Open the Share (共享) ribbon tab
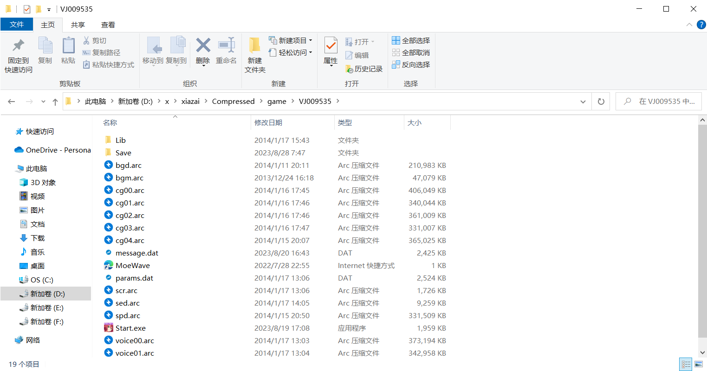The image size is (707, 371). pos(78,25)
